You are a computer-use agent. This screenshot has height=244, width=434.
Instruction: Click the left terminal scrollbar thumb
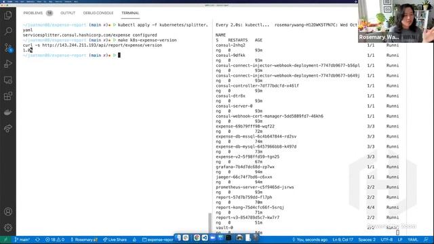pyautogui.click(x=210, y=223)
